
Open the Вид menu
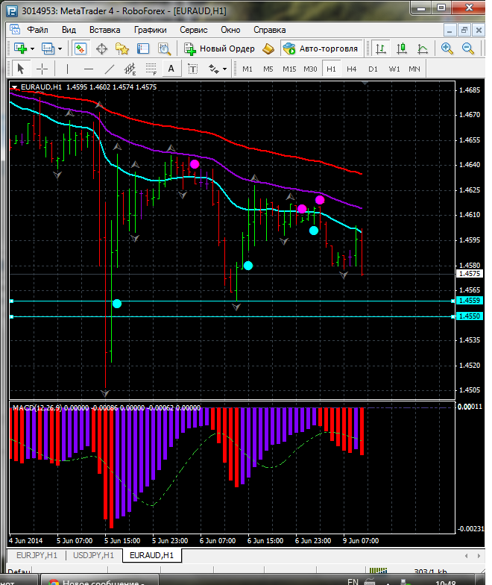(69, 30)
